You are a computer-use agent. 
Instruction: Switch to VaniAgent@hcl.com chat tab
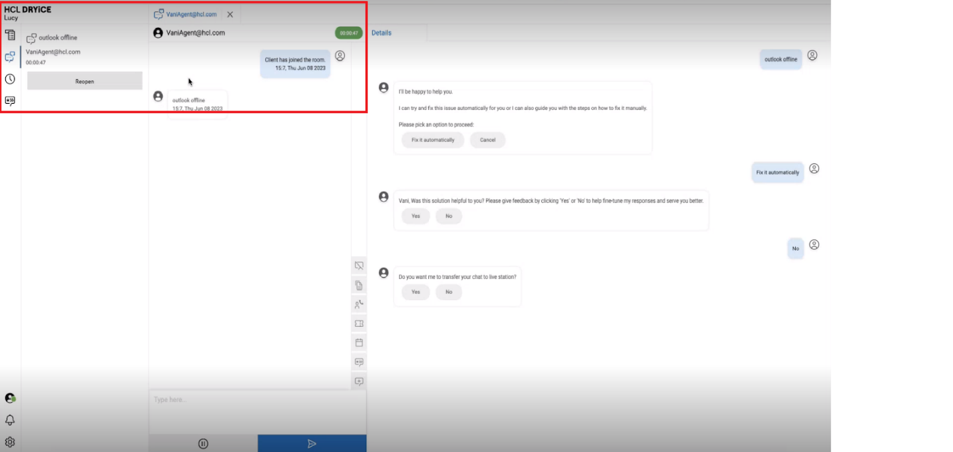(x=185, y=14)
